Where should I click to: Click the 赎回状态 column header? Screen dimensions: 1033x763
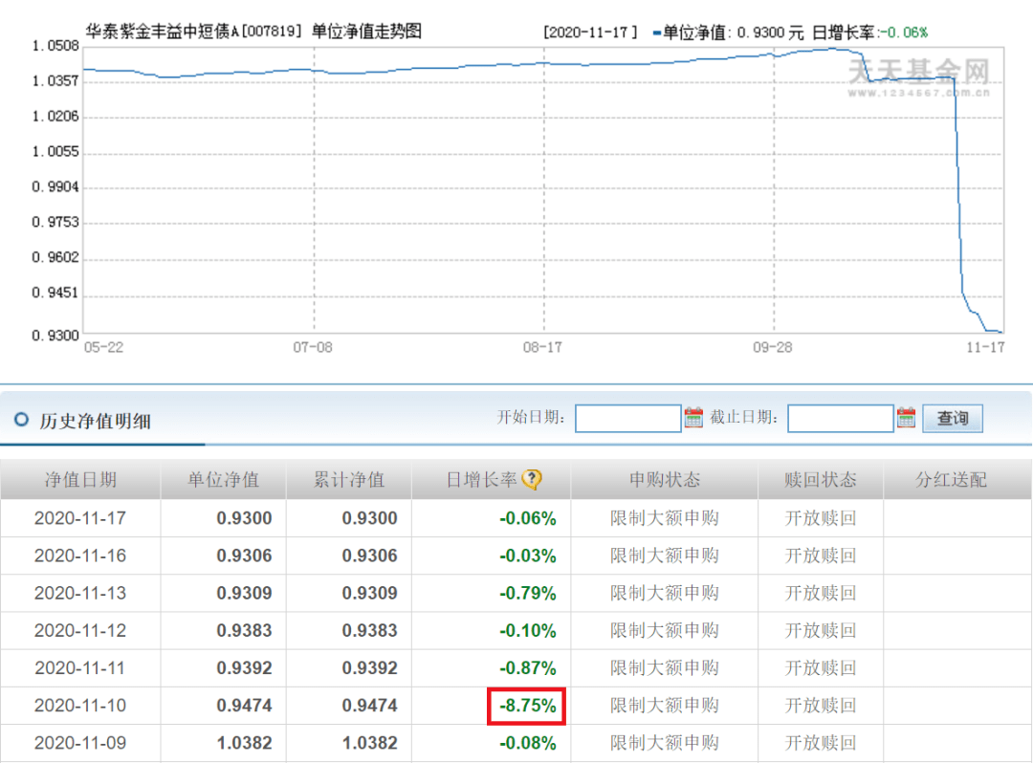821,480
